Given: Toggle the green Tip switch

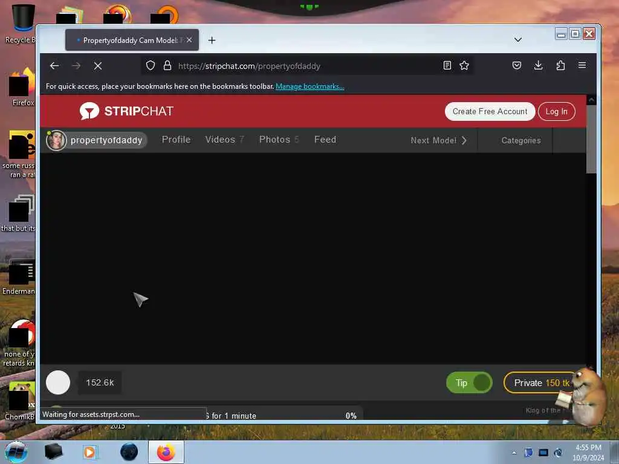Looking at the screenshot, I should 469,382.
